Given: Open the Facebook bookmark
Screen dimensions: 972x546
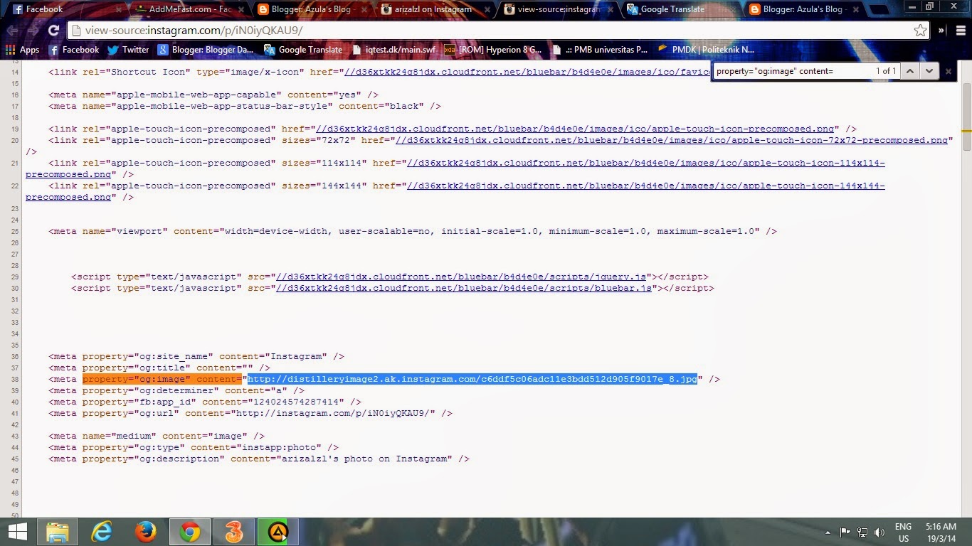Looking at the screenshot, I should click(x=74, y=50).
